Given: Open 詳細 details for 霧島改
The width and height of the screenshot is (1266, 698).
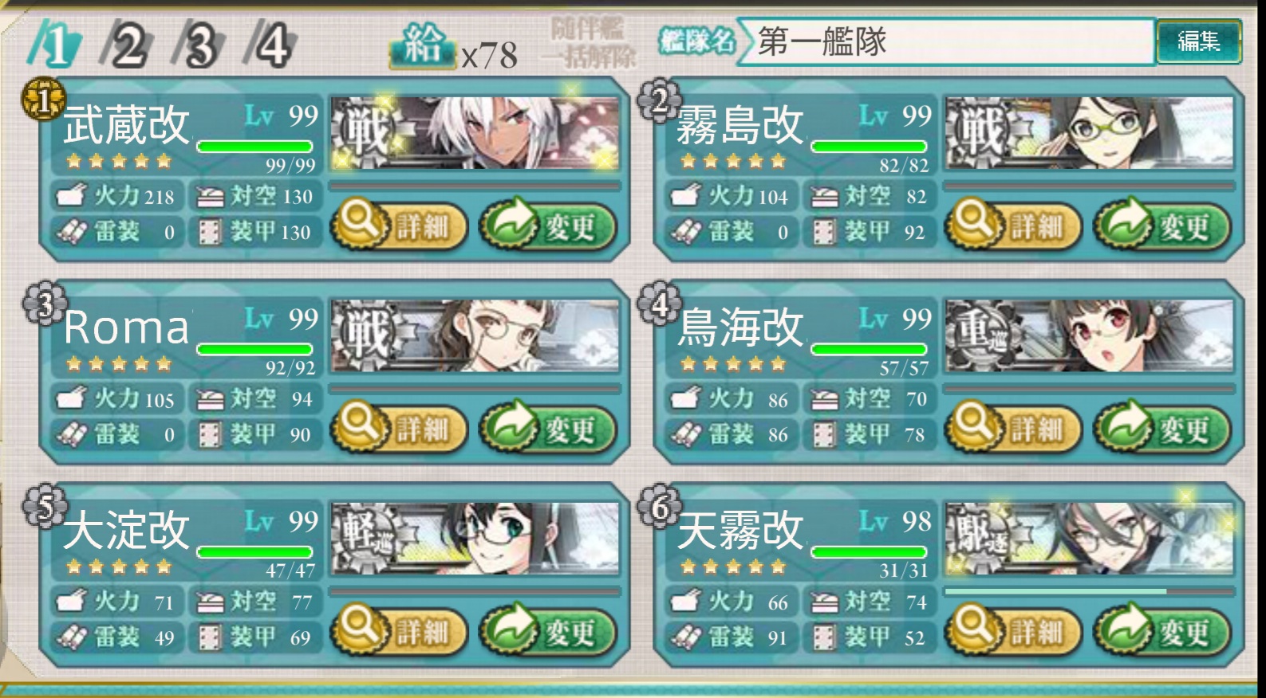Looking at the screenshot, I should pyautogui.click(x=1014, y=226).
